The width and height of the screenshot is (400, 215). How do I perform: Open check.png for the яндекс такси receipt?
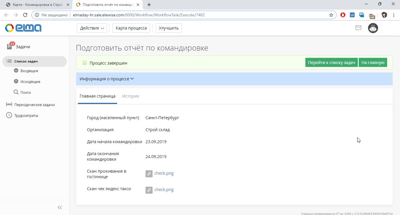click(164, 190)
